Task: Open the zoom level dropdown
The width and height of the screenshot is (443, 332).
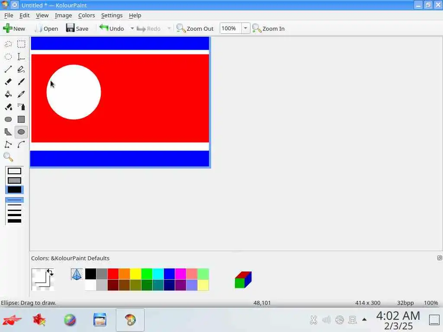Action: [246, 28]
